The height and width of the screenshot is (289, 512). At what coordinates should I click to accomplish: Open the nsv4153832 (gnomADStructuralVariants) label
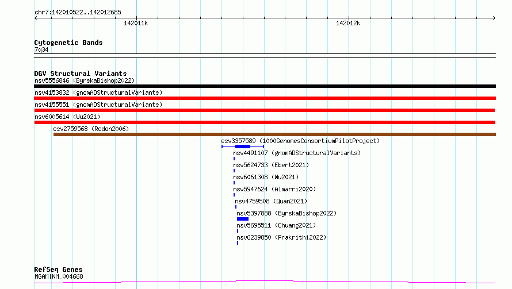(x=98, y=93)
